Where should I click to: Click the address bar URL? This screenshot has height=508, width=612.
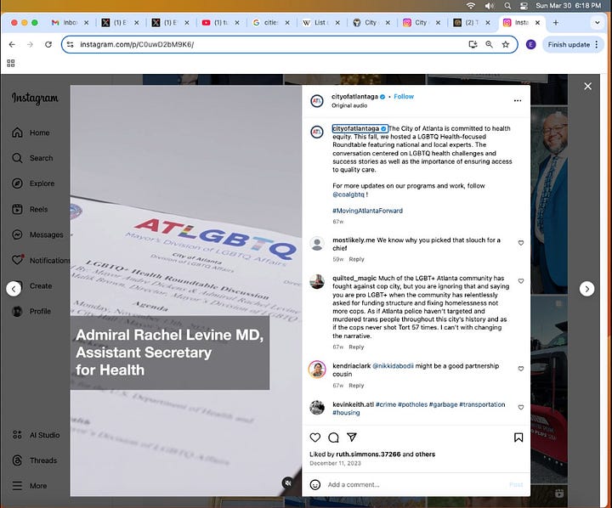pyautogui.click(x=137, y=44)
